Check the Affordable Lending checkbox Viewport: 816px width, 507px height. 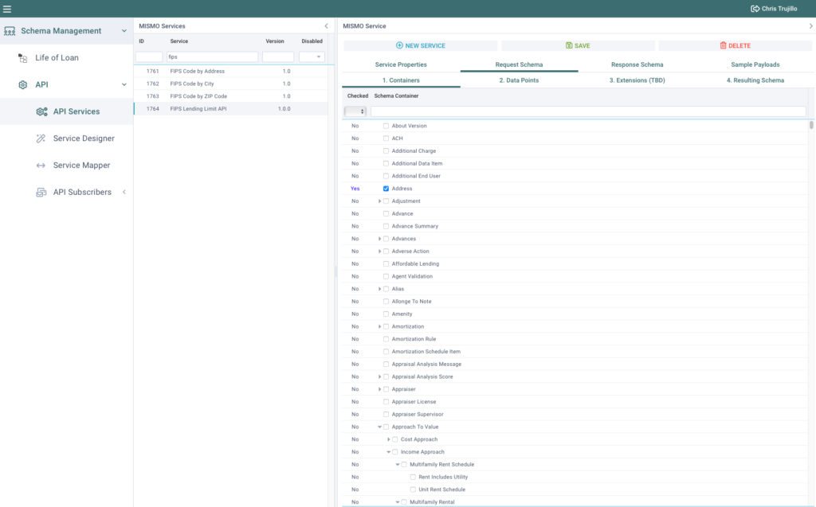[386, 263]
